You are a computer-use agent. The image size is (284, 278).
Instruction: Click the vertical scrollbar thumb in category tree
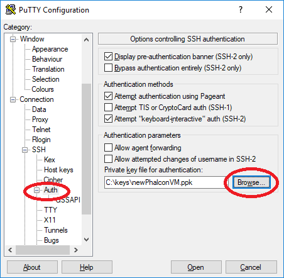(86, 149)
